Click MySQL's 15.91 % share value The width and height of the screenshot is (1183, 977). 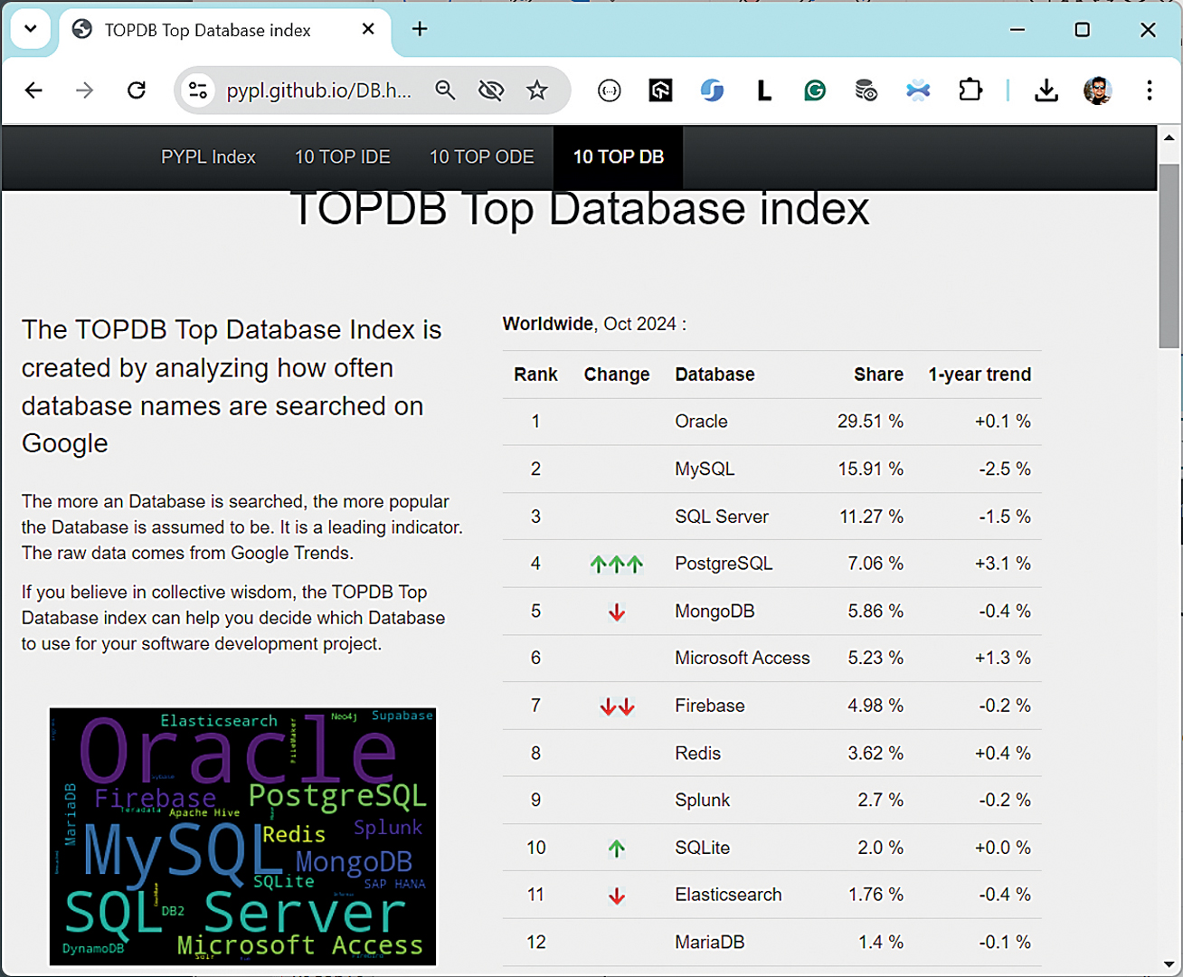[870, 470]
